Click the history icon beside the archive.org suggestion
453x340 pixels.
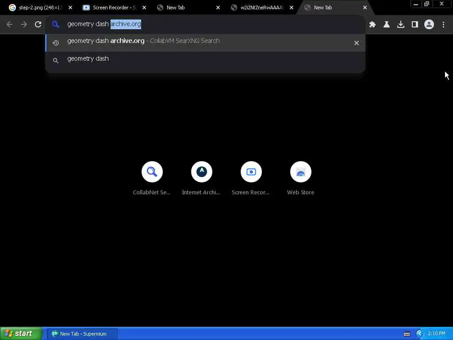(56, 43)
